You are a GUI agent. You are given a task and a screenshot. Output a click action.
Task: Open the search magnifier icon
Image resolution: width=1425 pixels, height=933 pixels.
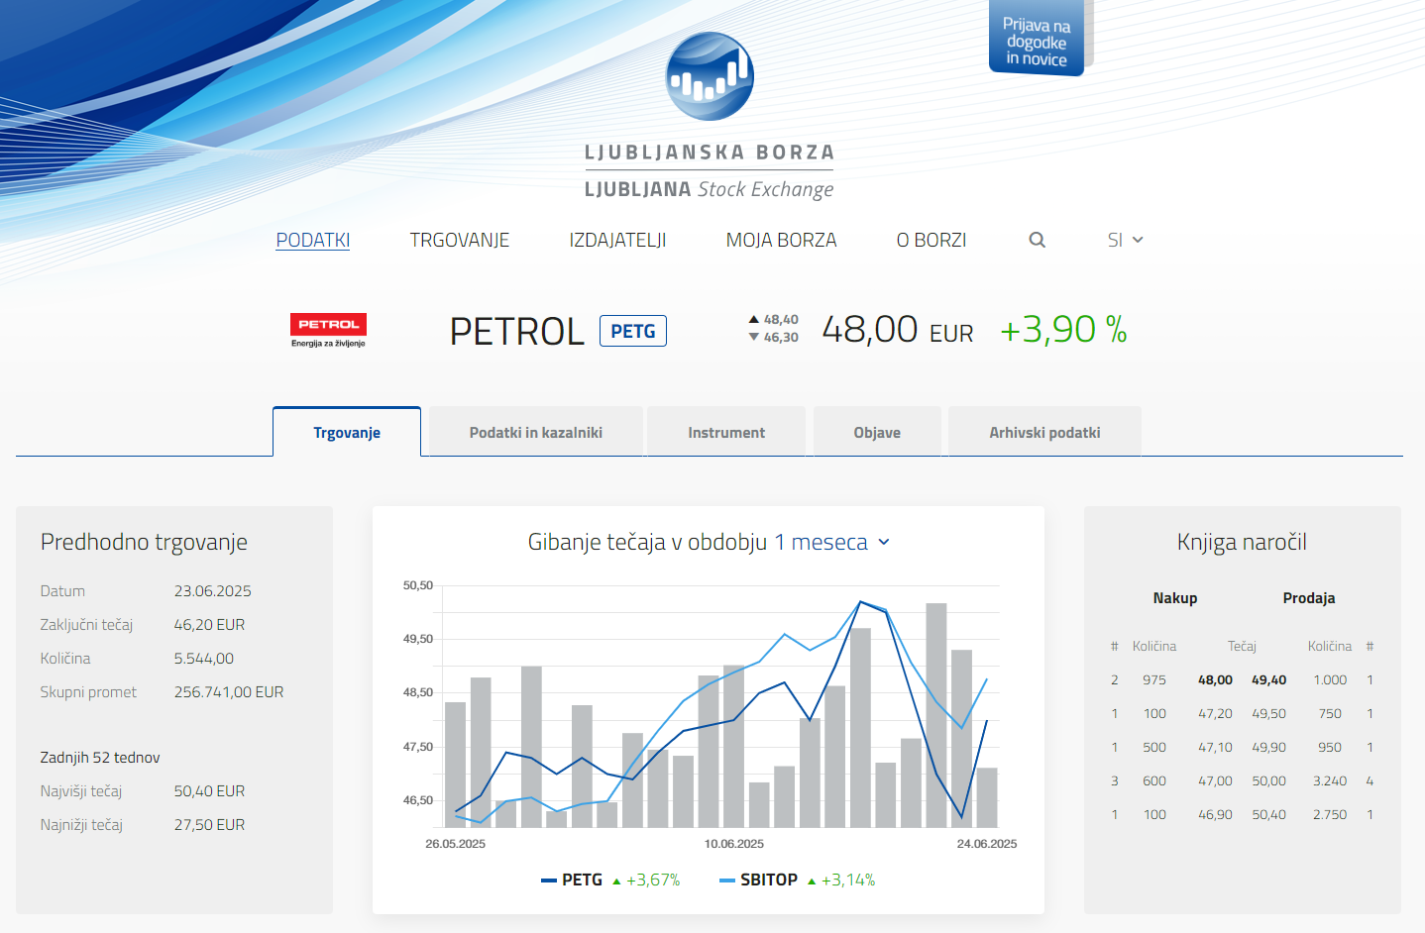[x=1038, y=240]
